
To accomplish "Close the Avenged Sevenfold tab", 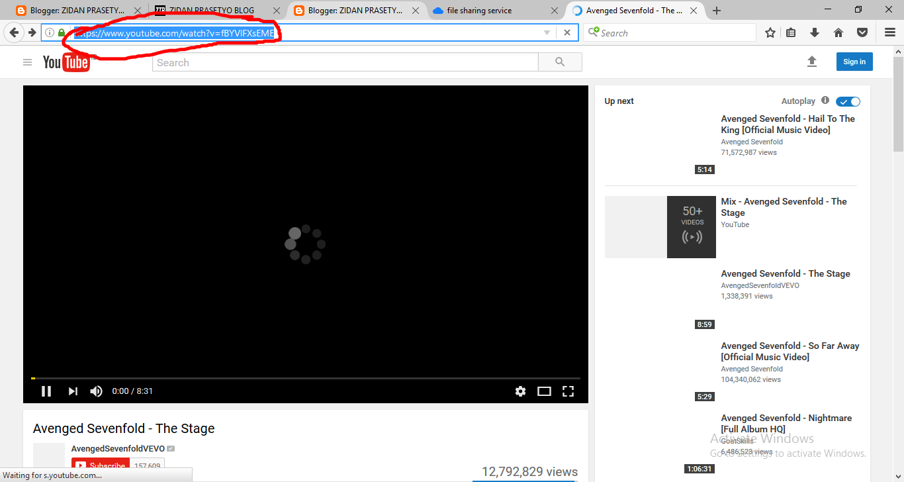I will (x=694, y=11).
